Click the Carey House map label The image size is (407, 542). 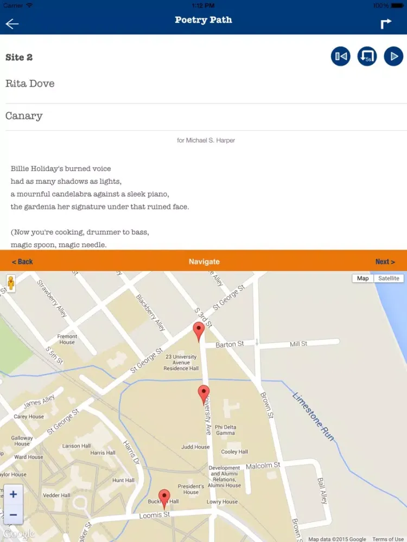(29, 416)
